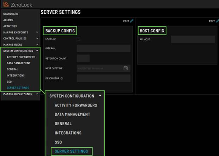Toggle the Backup Config Enabled checkbox
This screenshot has width=219, height=156.
pyautogui.click(x=78, y=39)
